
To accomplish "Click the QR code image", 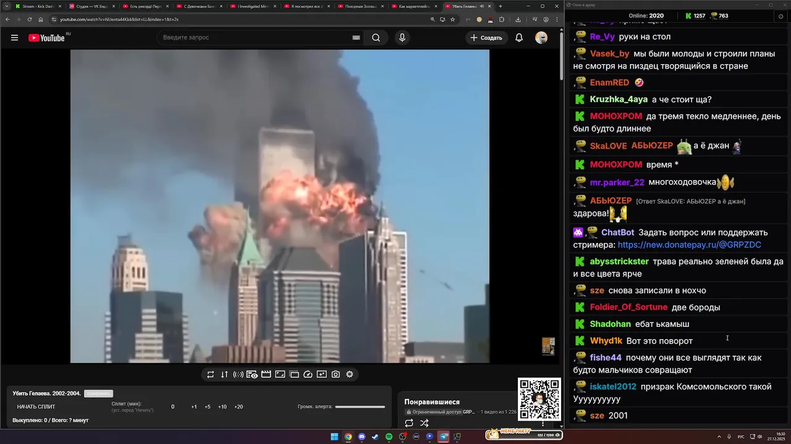I will pyautogui.click(x=539, y=399).
